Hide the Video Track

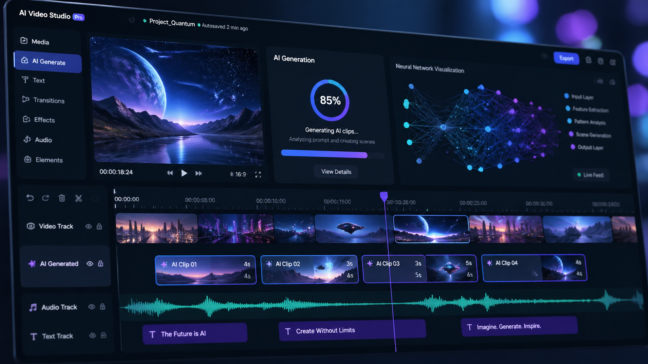pyautogui.click(x=88, y=226)
